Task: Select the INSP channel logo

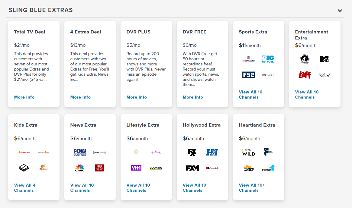Action: (248, 168)
